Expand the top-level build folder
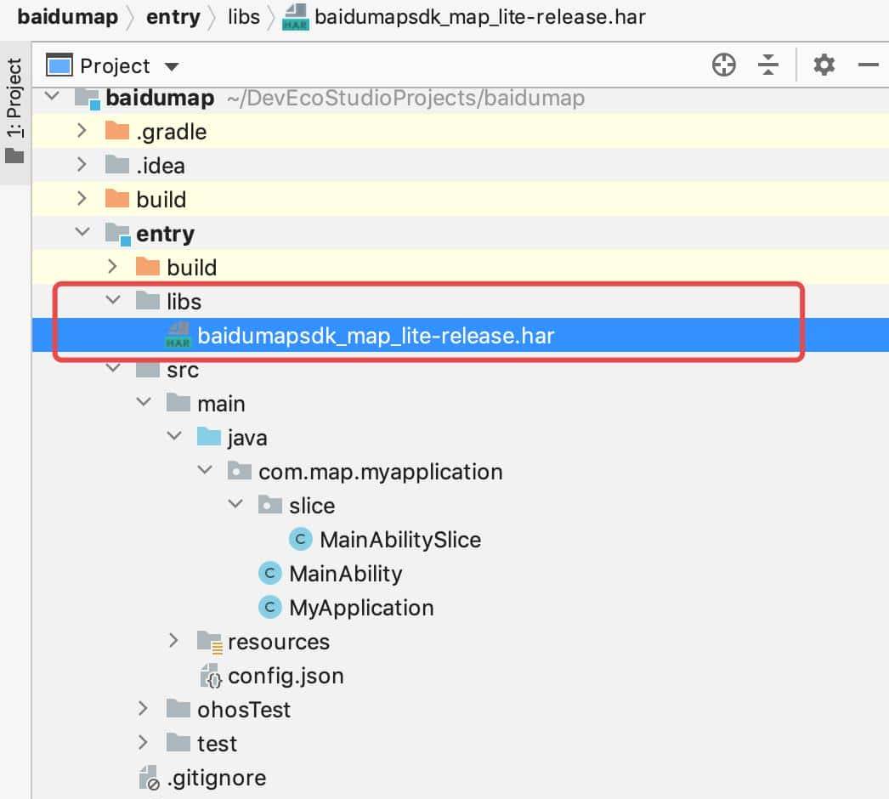The height and width of the screenshot is (799, 889). click(x=82, y=199)
